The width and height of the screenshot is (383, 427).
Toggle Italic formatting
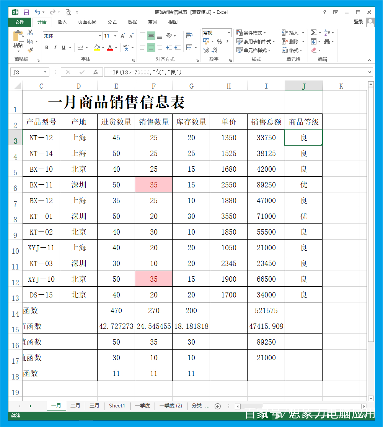click(55, 48)
